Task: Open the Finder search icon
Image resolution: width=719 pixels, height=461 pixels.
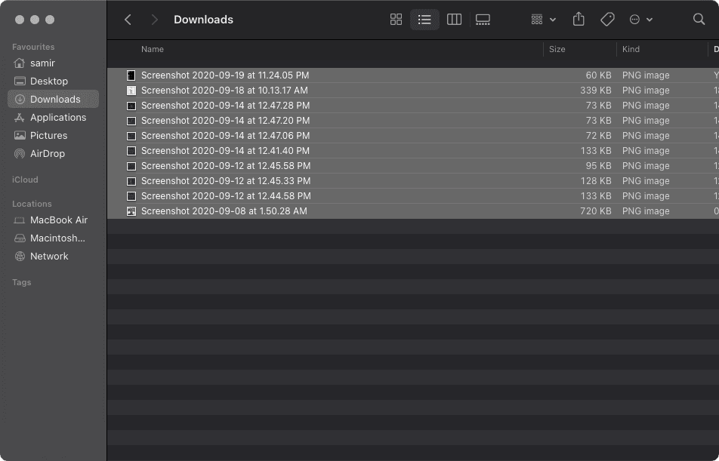Action: [699, 20]
